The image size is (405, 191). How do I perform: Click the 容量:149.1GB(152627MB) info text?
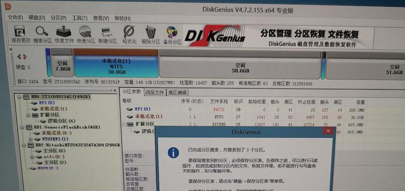point(149,83)
